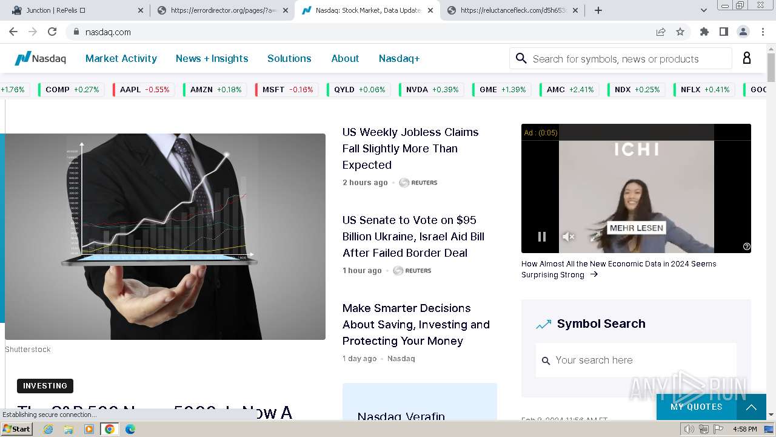776x437 pixels.
Task: Open the Solutions menu
Action: [289, 58]
